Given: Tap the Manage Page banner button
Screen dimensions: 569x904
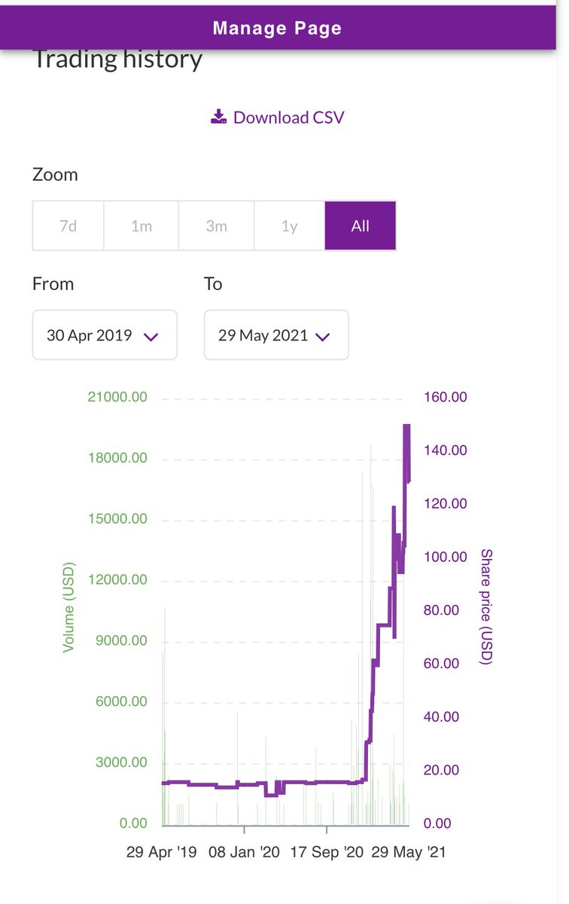Looking at the screenshot, I should (x=278, y=29).
